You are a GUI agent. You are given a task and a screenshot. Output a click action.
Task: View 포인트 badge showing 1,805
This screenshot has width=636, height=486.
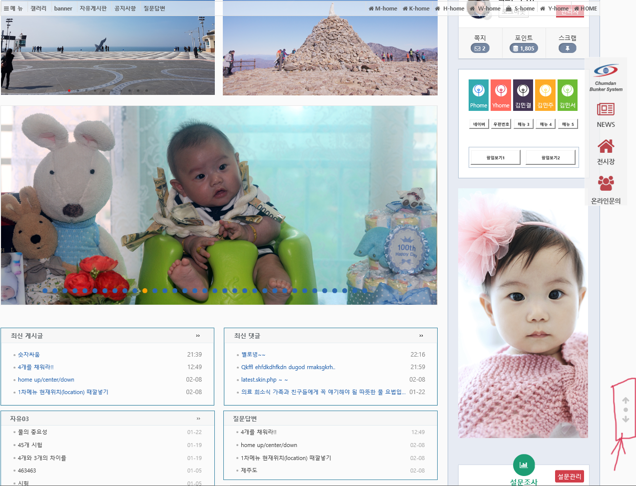tap(524, 48)
